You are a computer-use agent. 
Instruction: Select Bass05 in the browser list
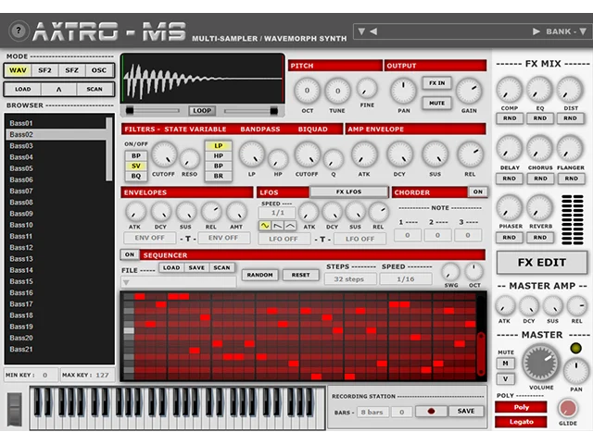coord(56,168)
